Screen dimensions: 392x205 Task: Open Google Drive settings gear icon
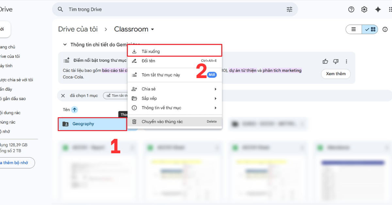coord(364,9)
